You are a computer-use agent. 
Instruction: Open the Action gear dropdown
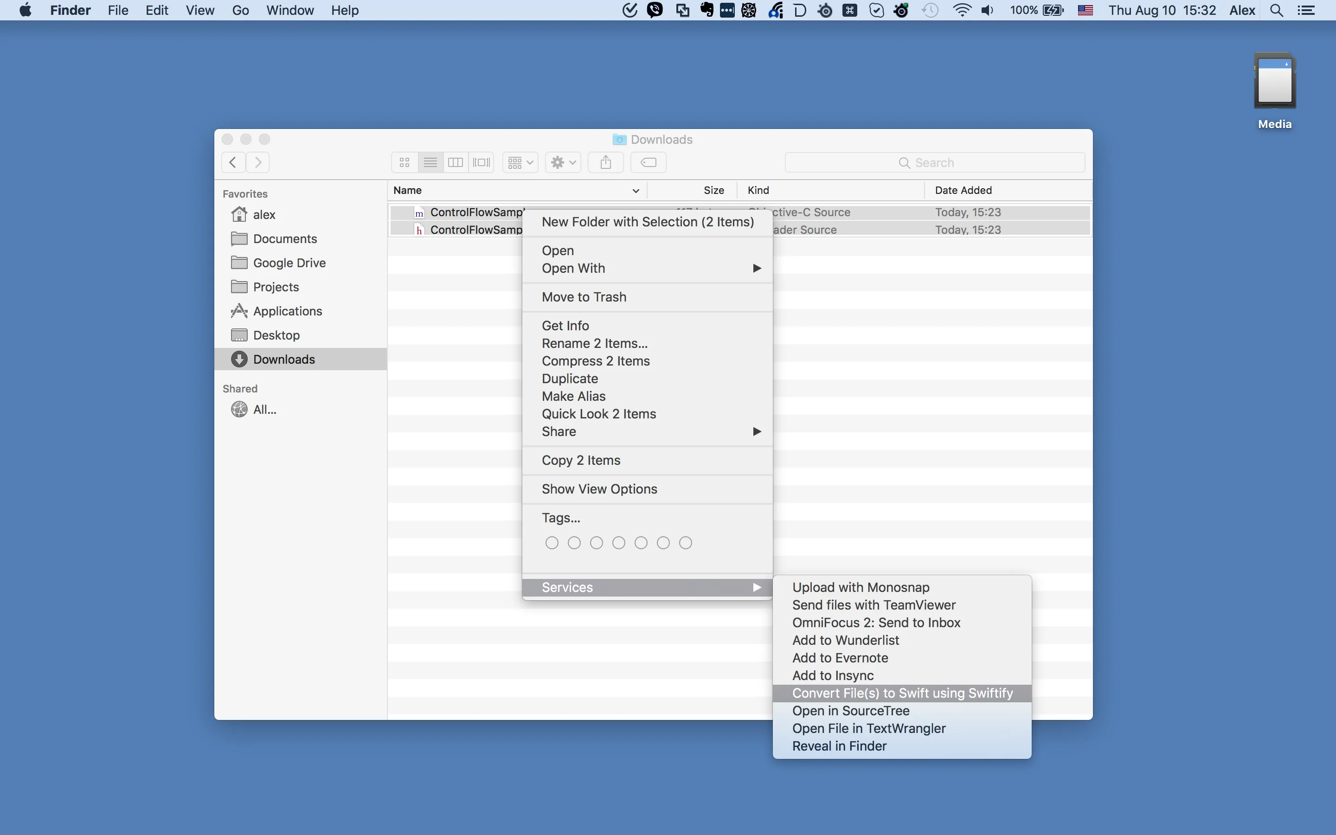pos(563,162)
